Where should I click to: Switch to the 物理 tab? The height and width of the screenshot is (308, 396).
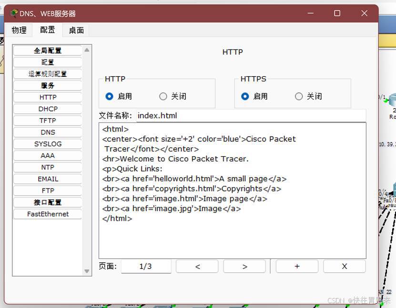click(x=19, y=30)
